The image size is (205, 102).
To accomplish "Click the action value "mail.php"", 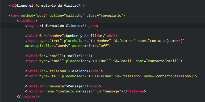I will [x=74, y=16].
